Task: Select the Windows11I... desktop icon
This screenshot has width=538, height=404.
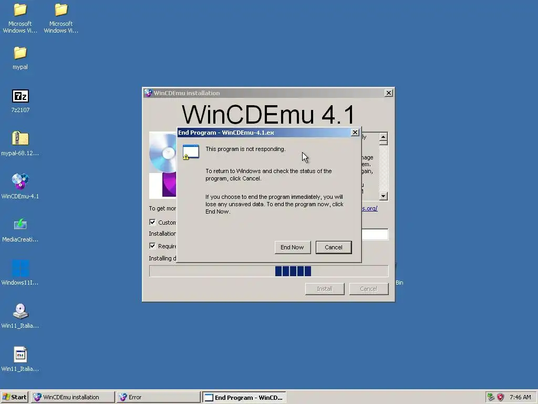Action: click(x=20, y=268)
